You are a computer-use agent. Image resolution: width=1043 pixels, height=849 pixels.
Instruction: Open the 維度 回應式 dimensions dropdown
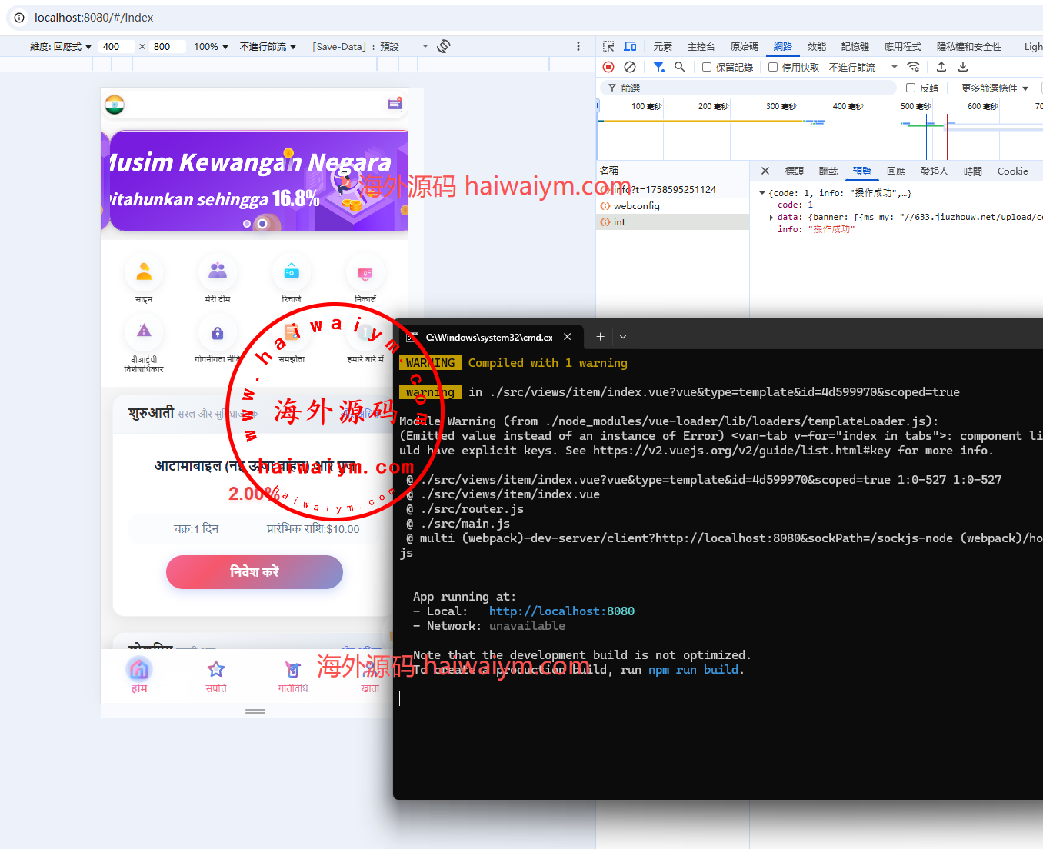pos(61,47)
